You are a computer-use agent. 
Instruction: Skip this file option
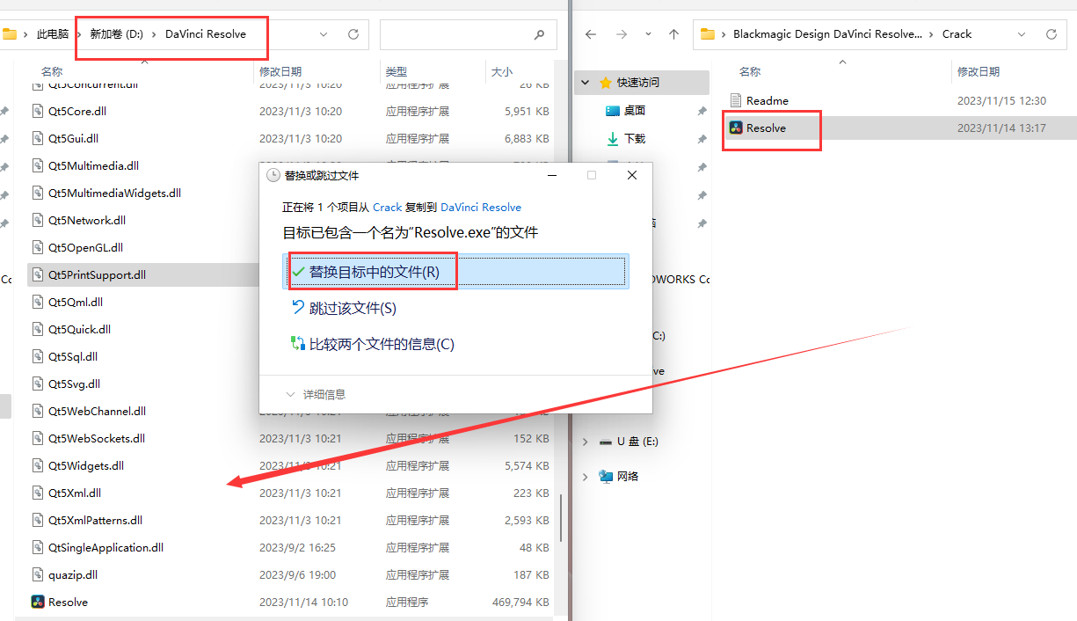coord(352,309)
